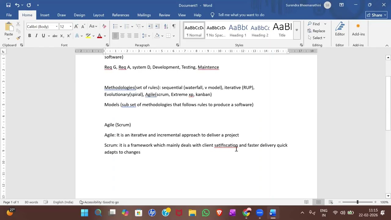Open the Editor proofing pane

pyautogui.click(x=340, y=30)
